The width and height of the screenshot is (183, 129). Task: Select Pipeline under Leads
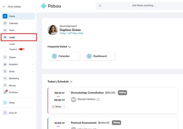click(13, 49)
